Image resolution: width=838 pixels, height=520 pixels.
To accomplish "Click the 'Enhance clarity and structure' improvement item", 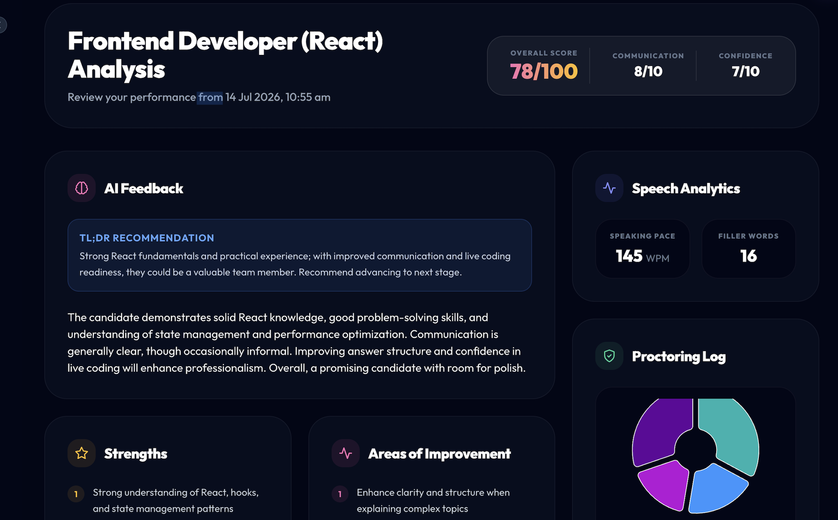I will coord(433,501).
